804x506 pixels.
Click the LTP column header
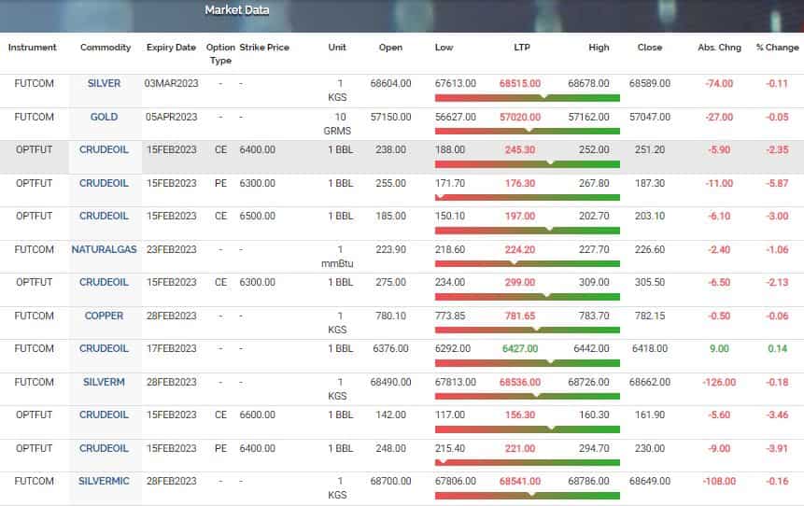pyautogui.click(x=522, y=48)
